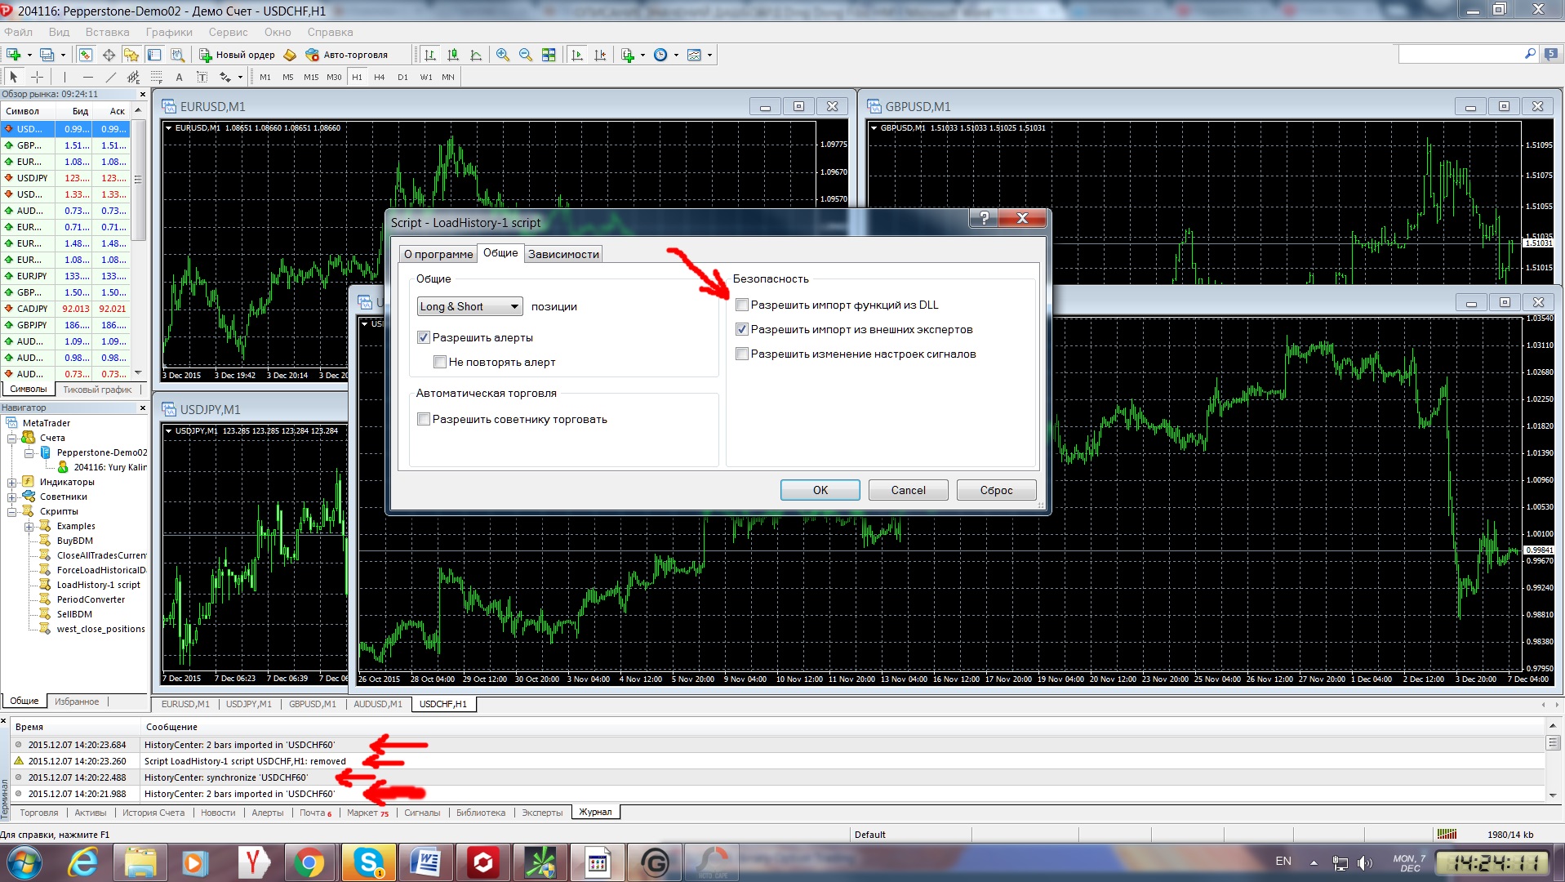Viewport: 1565px width, 882px height.
Task: Toggle Авто-торговля button
Action: pyautogui.click(x=347, y=55)
